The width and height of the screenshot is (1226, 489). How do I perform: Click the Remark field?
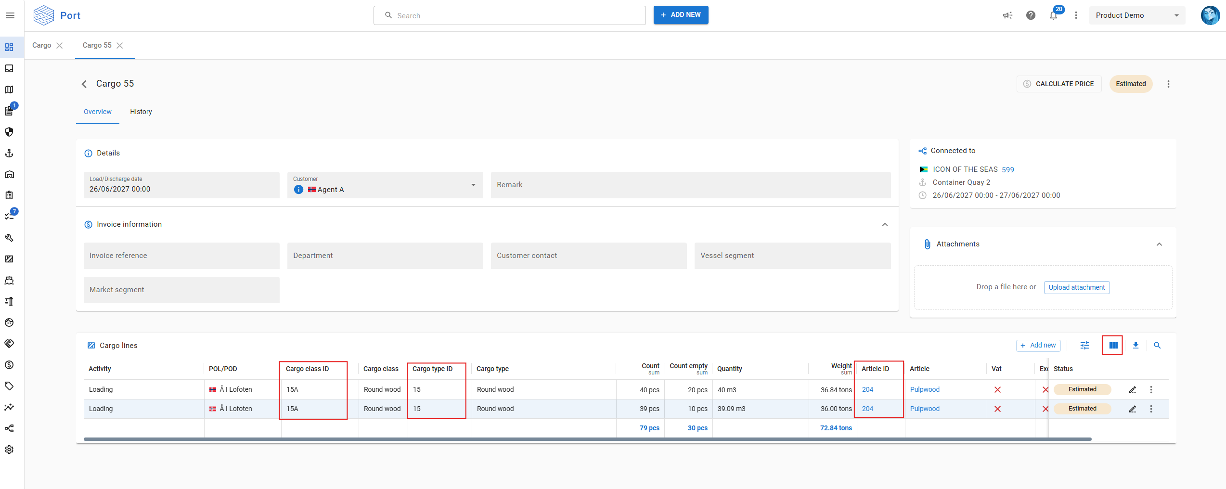point(691,185)
